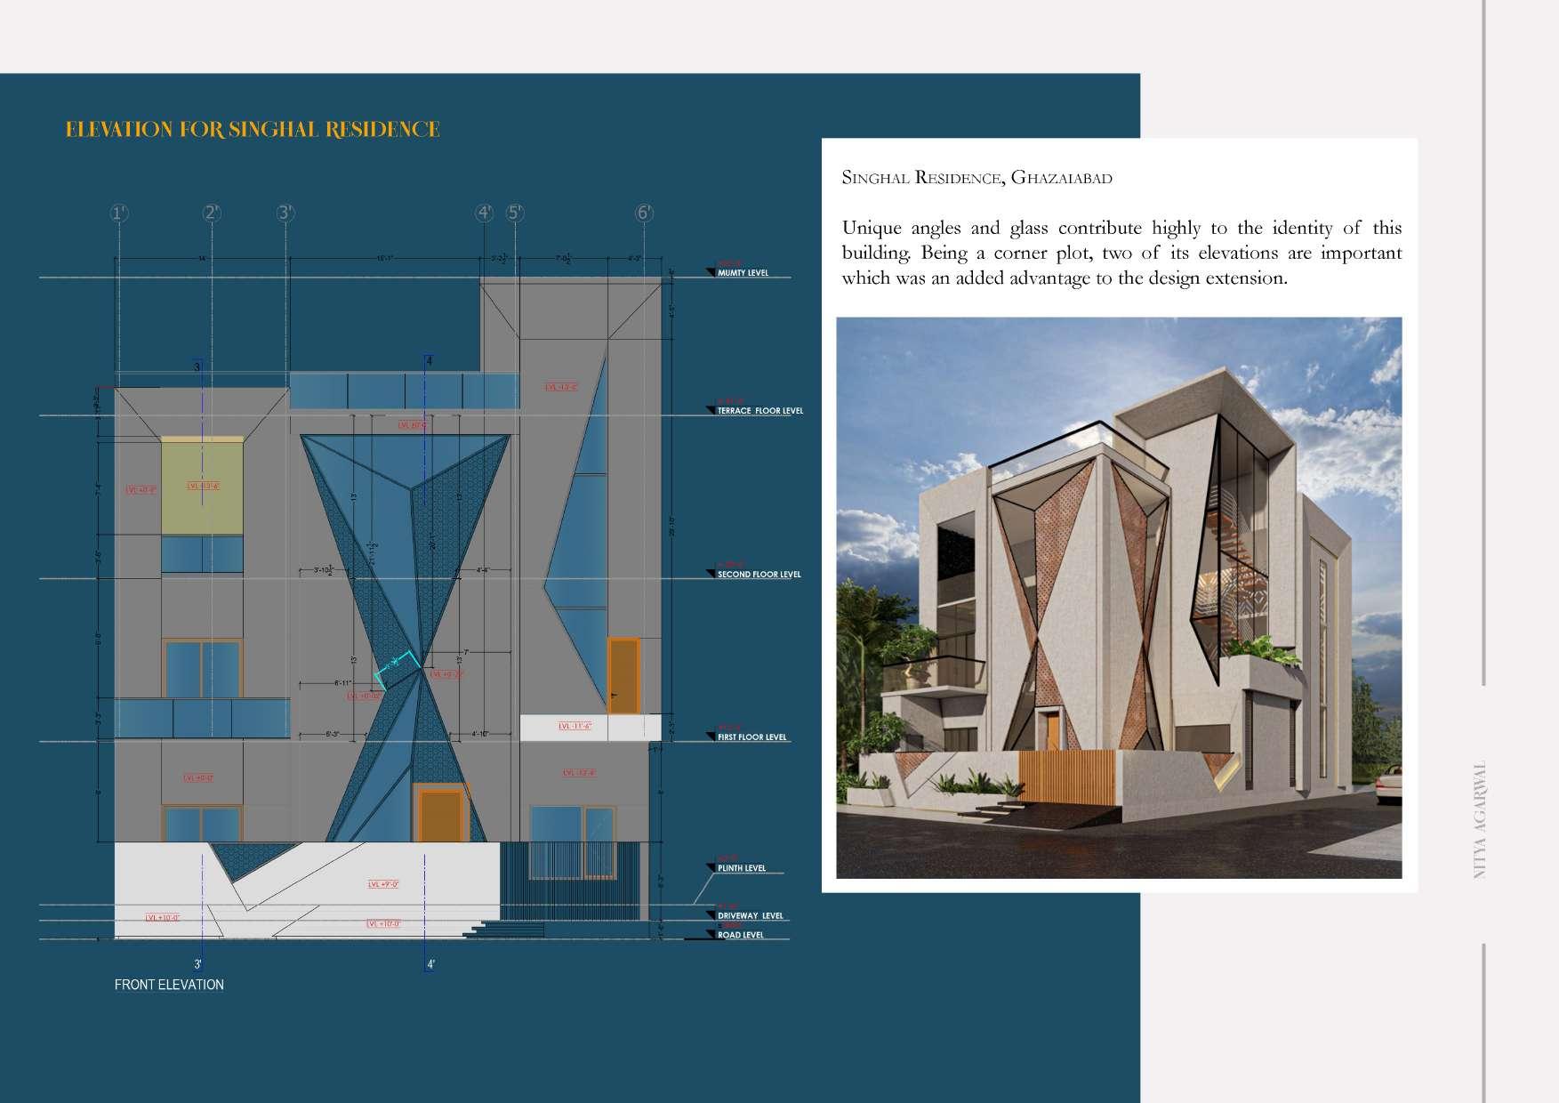Viewport: 1559px width, 1103px height.
Task: Select grid bubble 6' above the elevation
Action: click(x=644, y=213)
